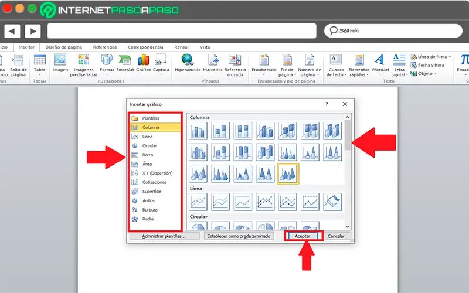
Task: Click the Search input field
Action: point(393,30)
